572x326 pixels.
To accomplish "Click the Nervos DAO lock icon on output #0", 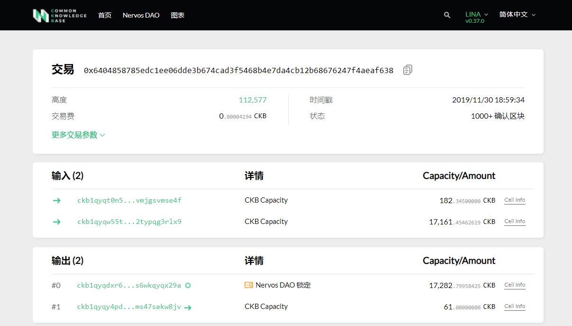I will click(x=249, y=285).
